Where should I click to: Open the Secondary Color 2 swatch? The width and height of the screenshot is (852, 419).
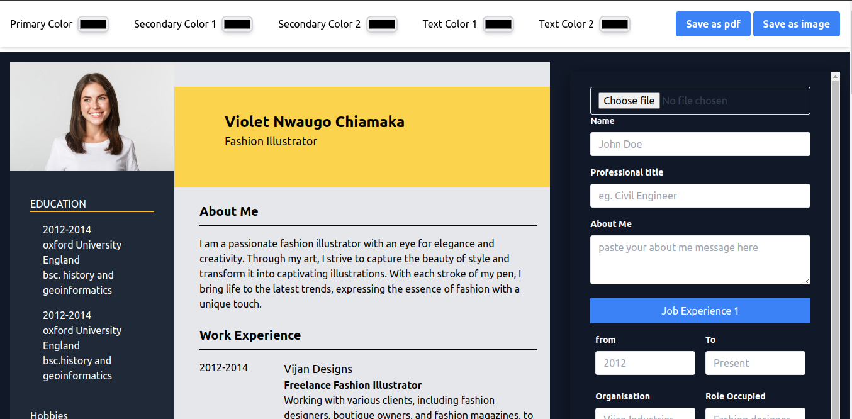tap(382, 25)
